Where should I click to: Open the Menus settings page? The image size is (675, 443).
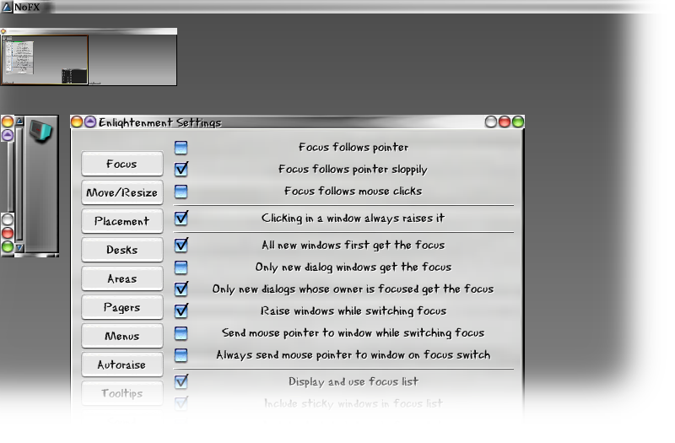point(122,336)
